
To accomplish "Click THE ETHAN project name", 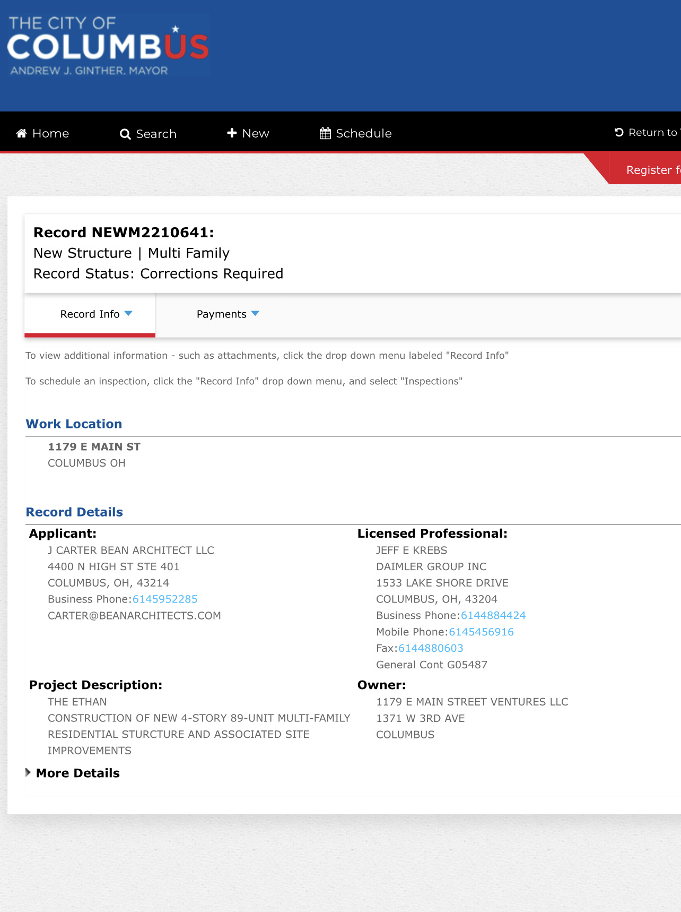I will pos(77,702).
